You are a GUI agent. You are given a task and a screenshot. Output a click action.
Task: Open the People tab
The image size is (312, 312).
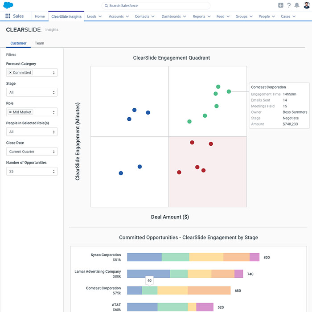coord(264,16)
